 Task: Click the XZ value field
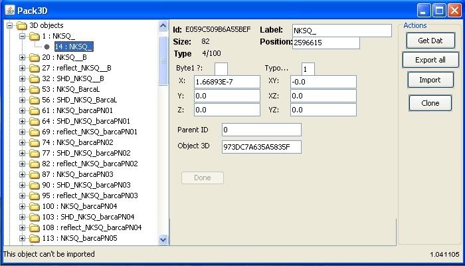point(324,96)
